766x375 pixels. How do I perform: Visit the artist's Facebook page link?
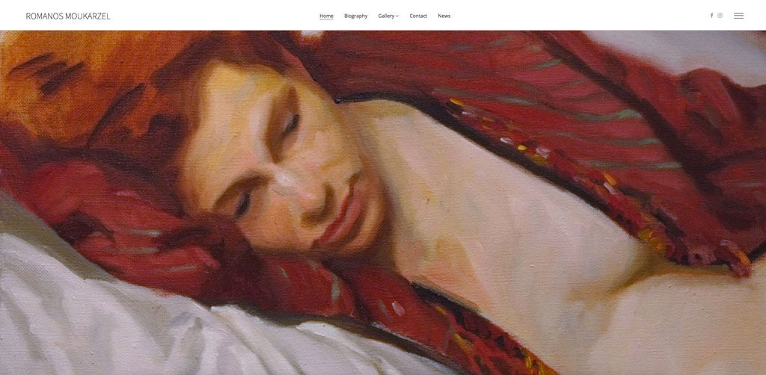click(711, 15)
